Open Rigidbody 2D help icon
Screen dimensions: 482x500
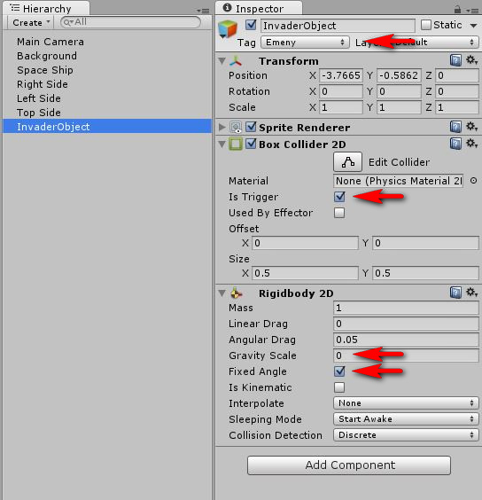click(x=455, y=292)
